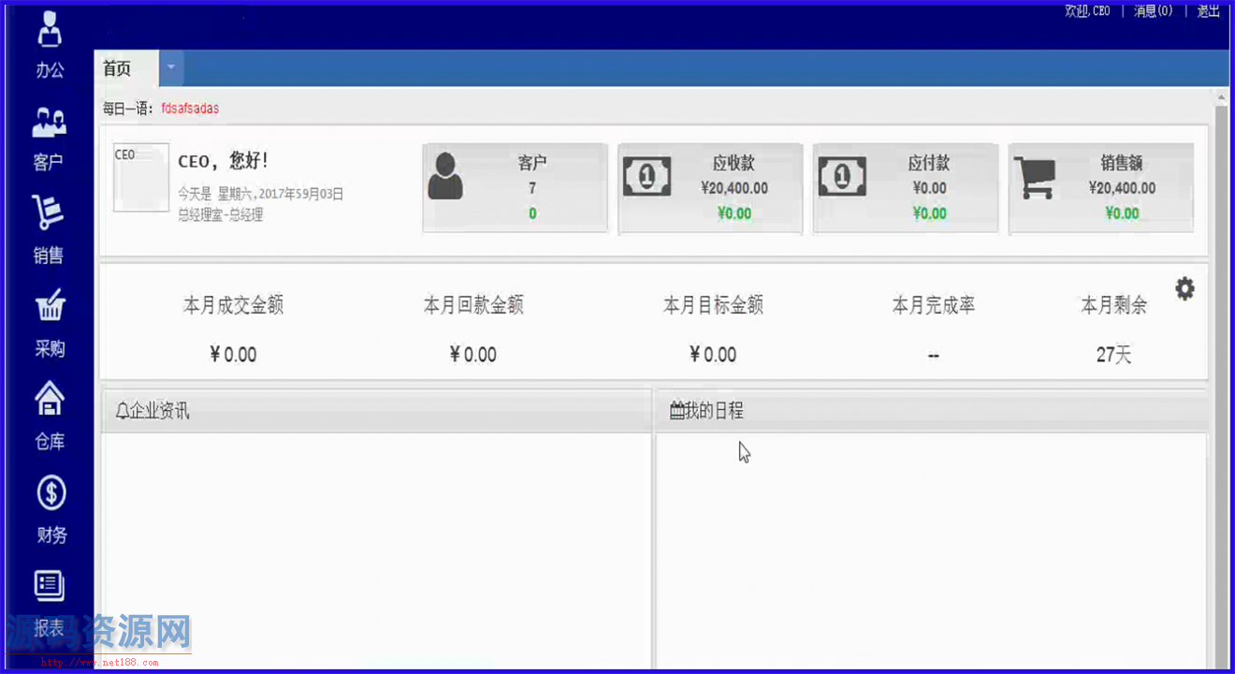Open the 报表 reports icon
Screen dimensions: 1235x674
point(50,586)
